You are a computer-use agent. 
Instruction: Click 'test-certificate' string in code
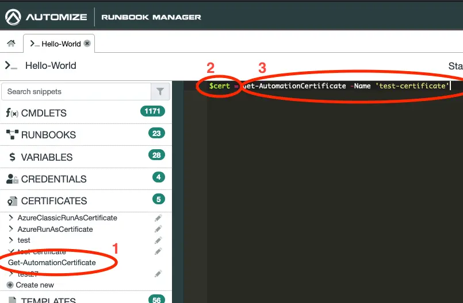click(x=412, y=86)
